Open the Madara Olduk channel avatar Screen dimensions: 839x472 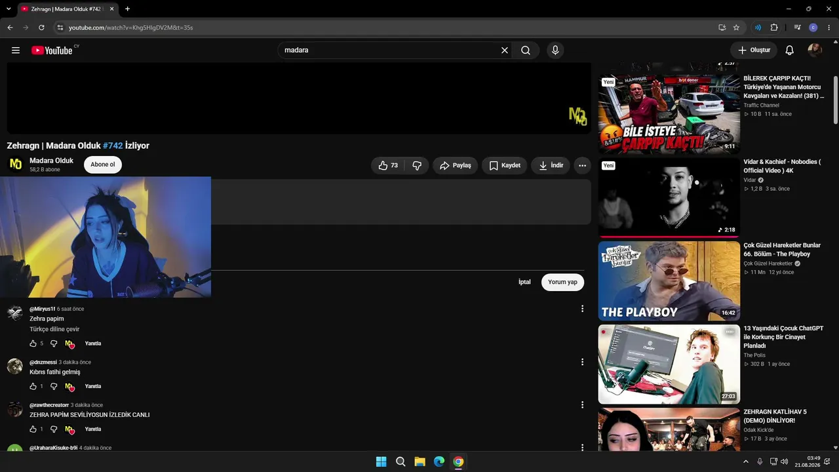15,165
